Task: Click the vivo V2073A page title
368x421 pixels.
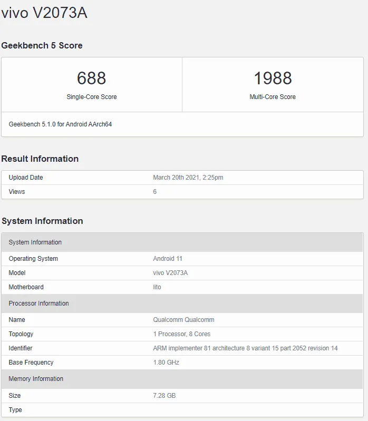Action: click(x=44, y=13)
